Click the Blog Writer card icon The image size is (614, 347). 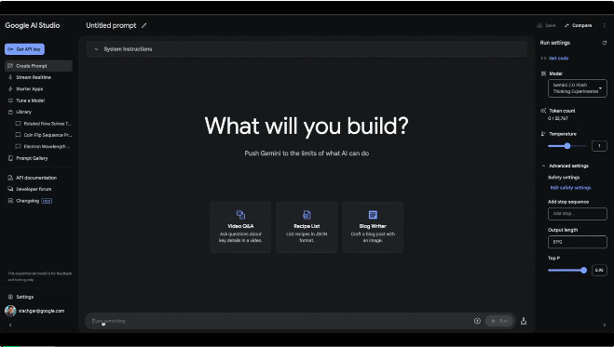[x=373, y=215]
